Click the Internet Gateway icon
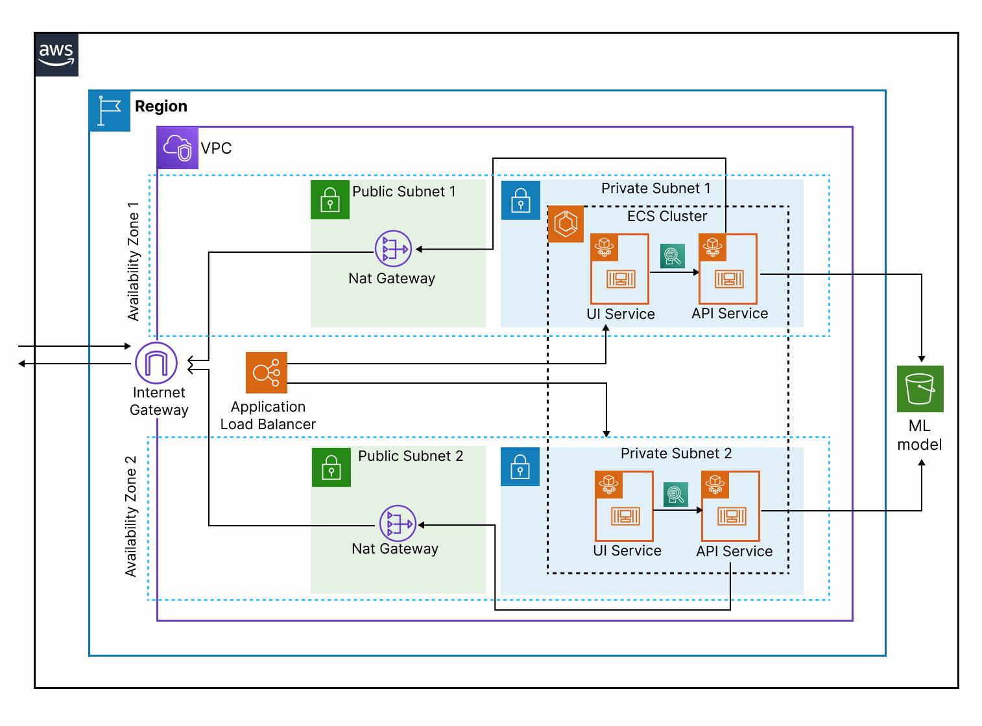Image resolution: width=982 pixels, height=726 pixels. point(155,364)
